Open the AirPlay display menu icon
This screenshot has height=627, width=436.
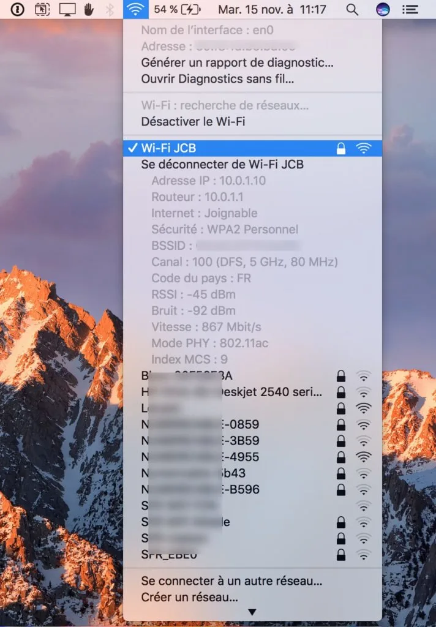(67, 9)
